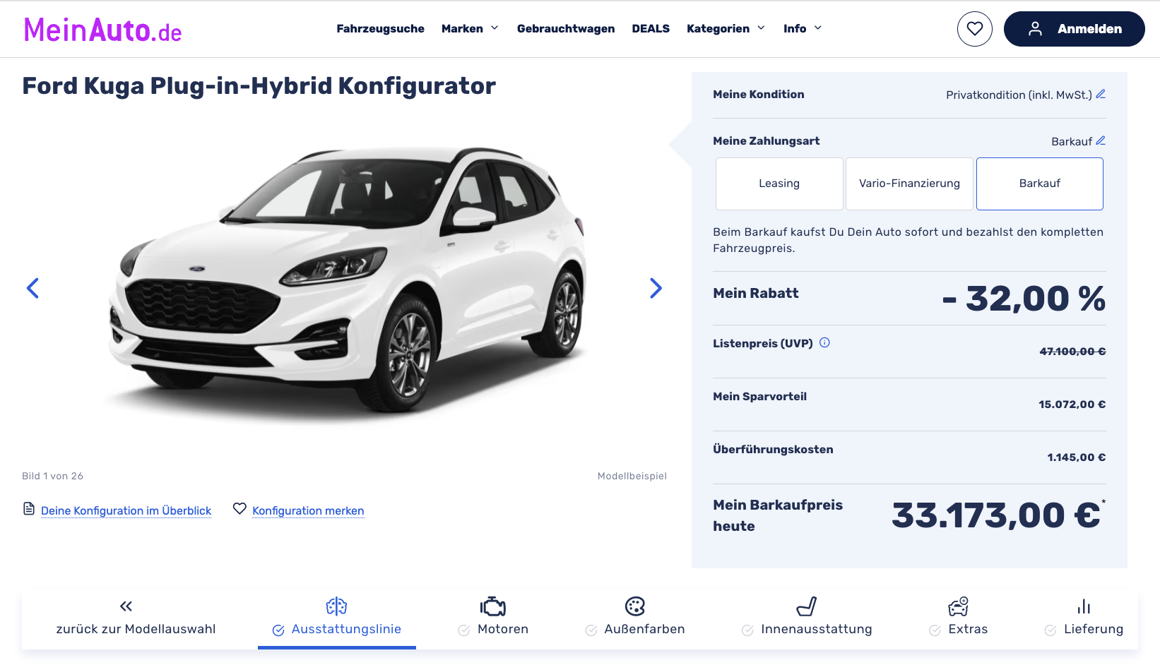Select the Leasing payment option
This screenshot has width=1160, height=665.
point(779,184)
